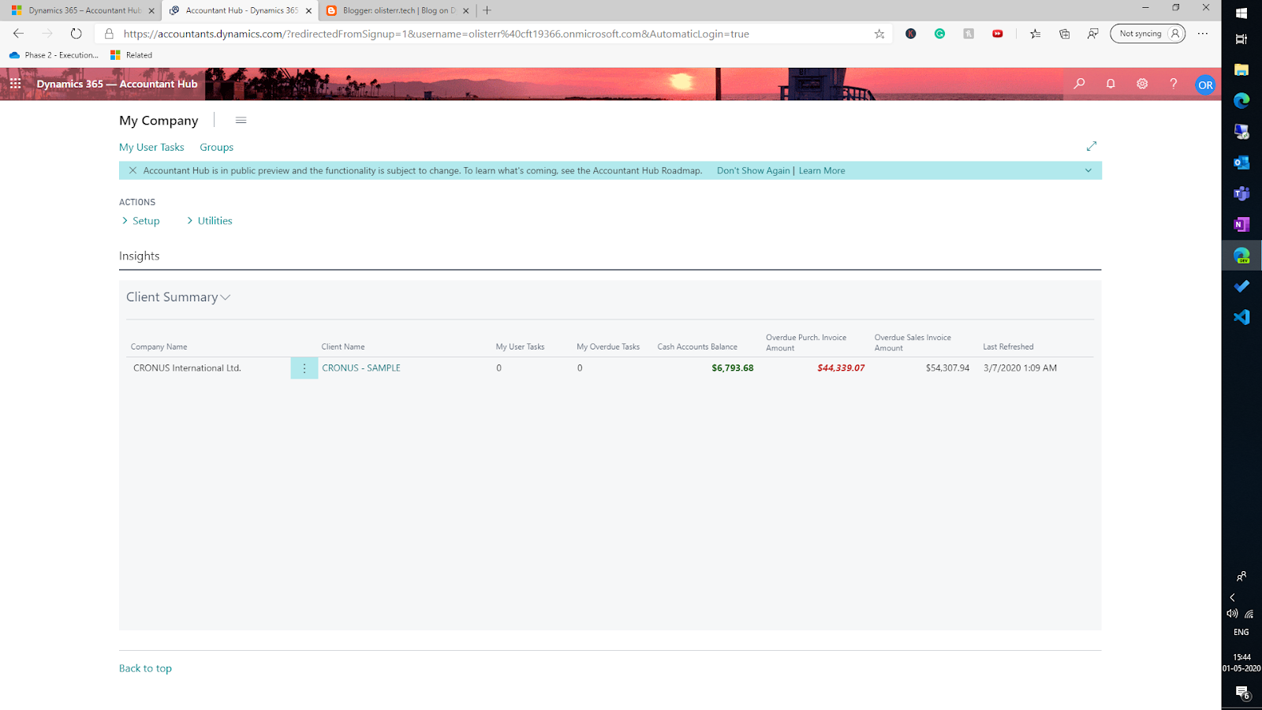The height and width of the screenshot is (710, 1262).
Task: Open Task View from the taskbar
Action: coord(1241,39)
